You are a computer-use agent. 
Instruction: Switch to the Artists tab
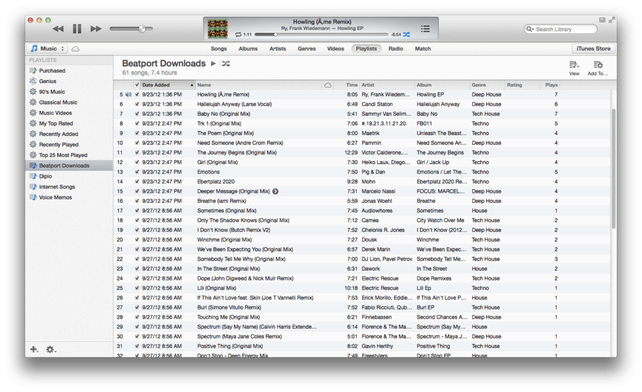(x=278, y=49)
